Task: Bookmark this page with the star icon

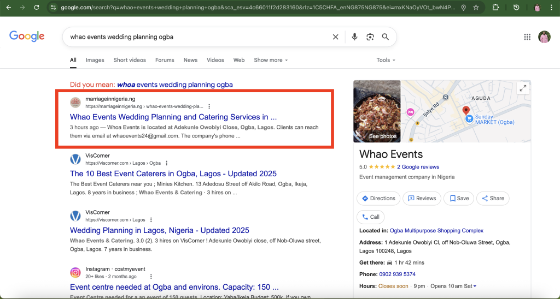Action: (476, 8)
